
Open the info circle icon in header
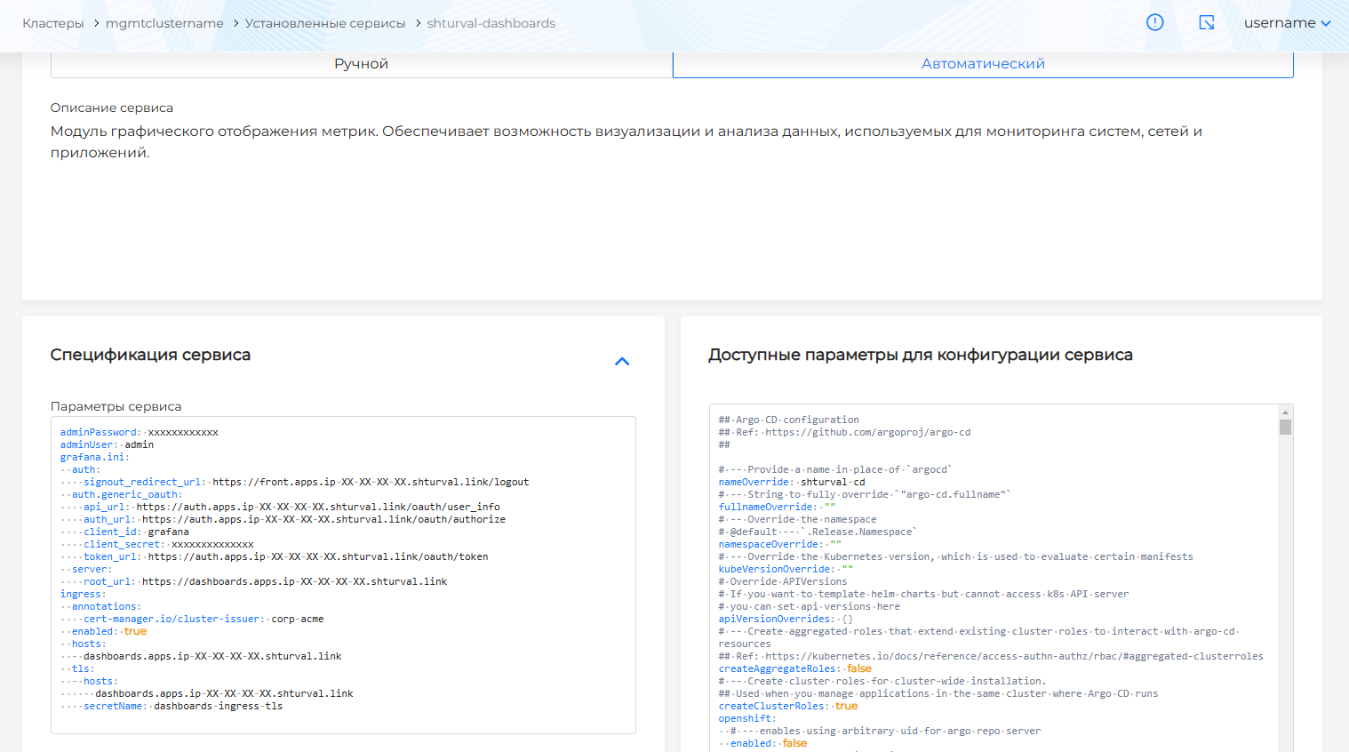tap(1155, 22)
